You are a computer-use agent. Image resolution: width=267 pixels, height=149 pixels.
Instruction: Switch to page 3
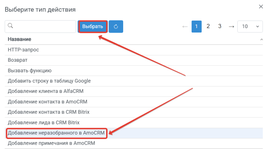point(220,26)
